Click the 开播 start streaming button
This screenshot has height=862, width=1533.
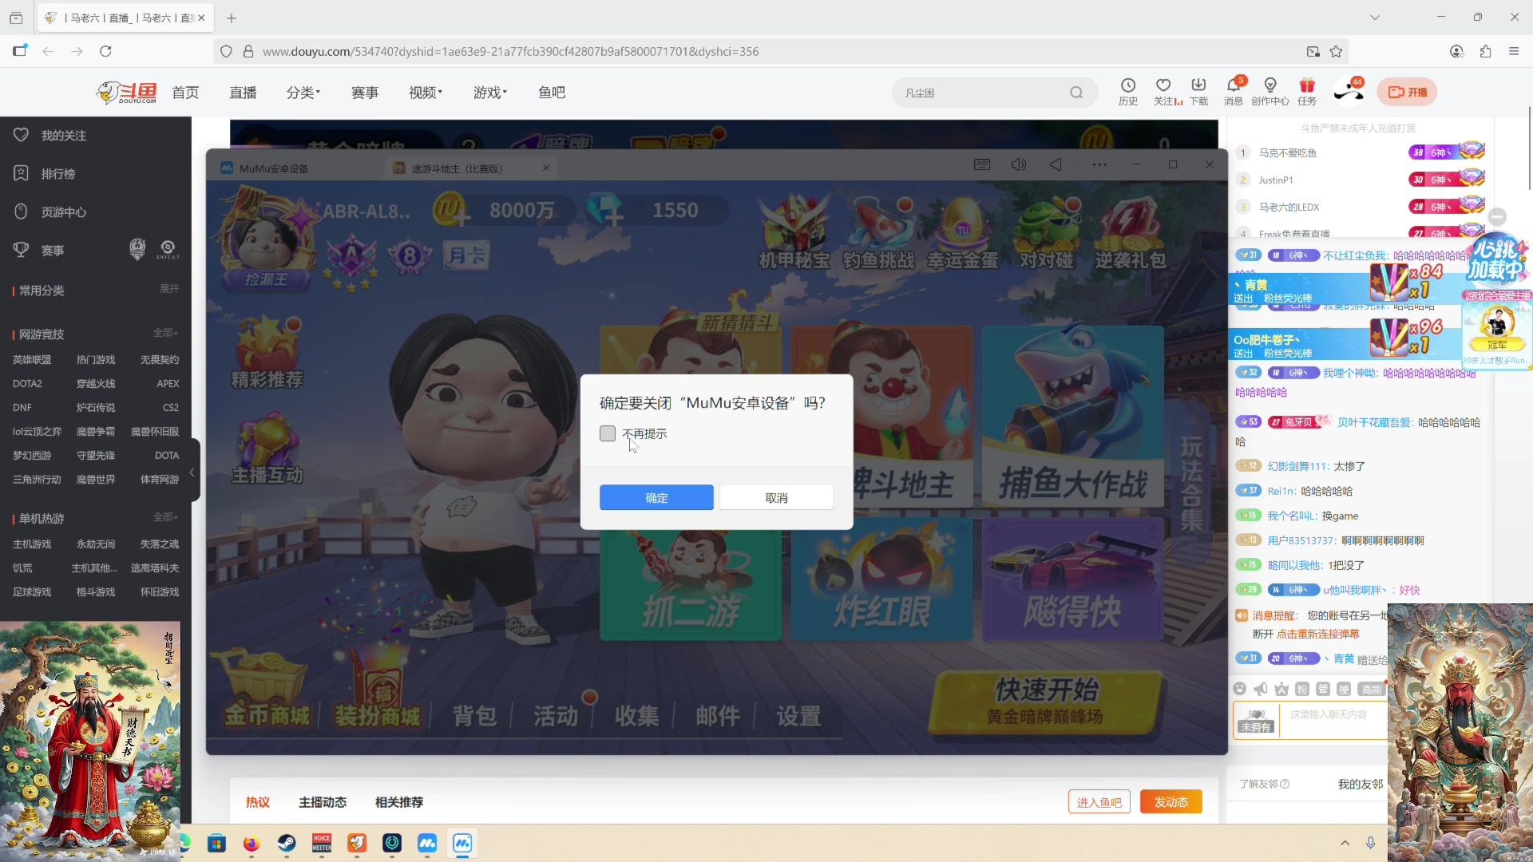pos(1407,93)
